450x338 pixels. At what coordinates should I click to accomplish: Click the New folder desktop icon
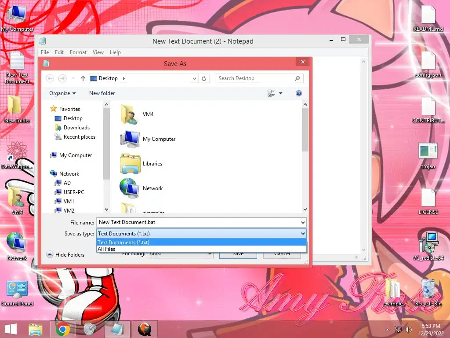pyautogui.click(x=17, y=110)
